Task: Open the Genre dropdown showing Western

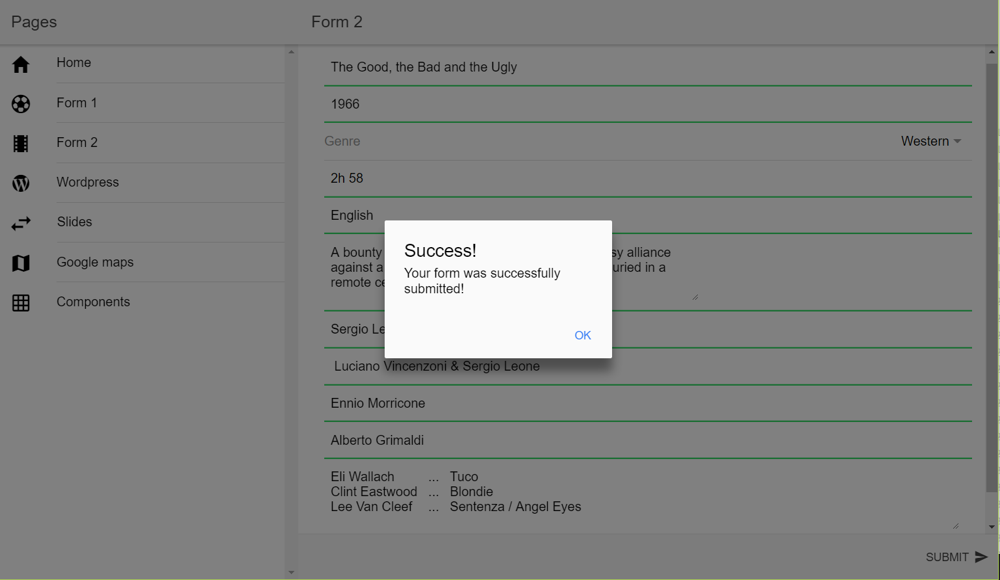Action: click(930, 141)
